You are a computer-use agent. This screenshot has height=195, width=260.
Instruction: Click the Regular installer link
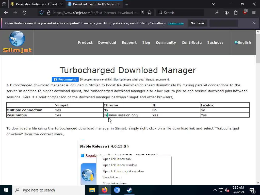click(91, 155)
